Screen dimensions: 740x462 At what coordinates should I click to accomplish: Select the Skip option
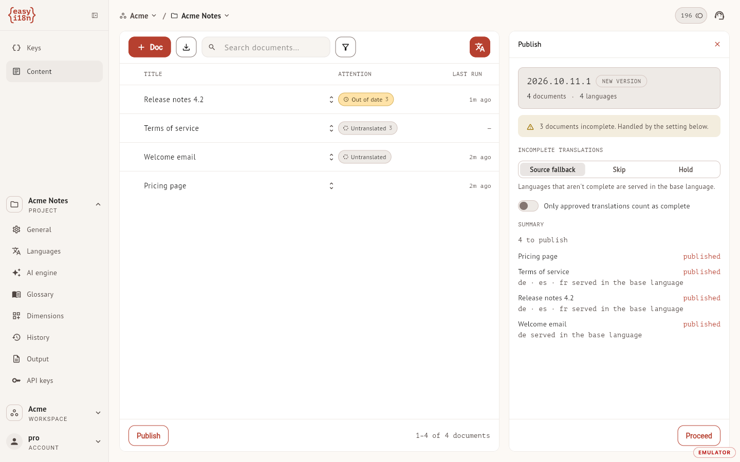coord(619,169)
